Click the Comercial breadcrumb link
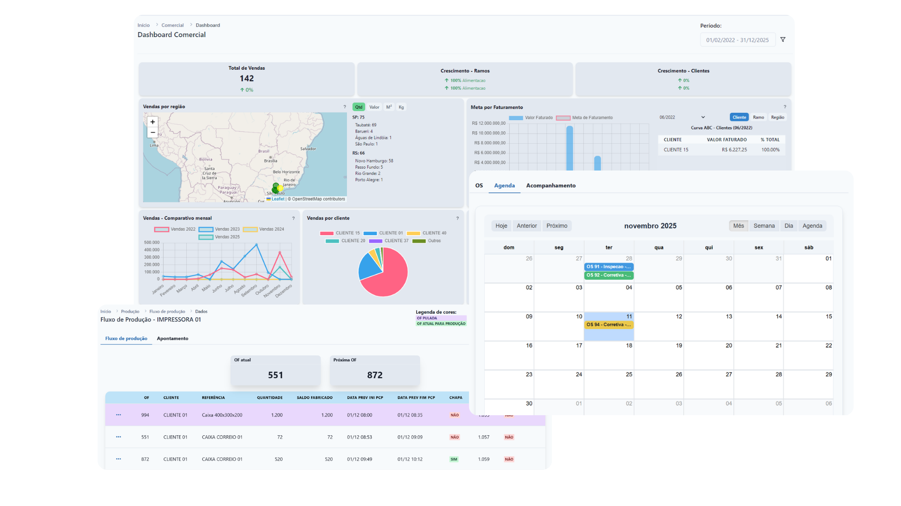 pyautogui.click(x=172, y=25)
